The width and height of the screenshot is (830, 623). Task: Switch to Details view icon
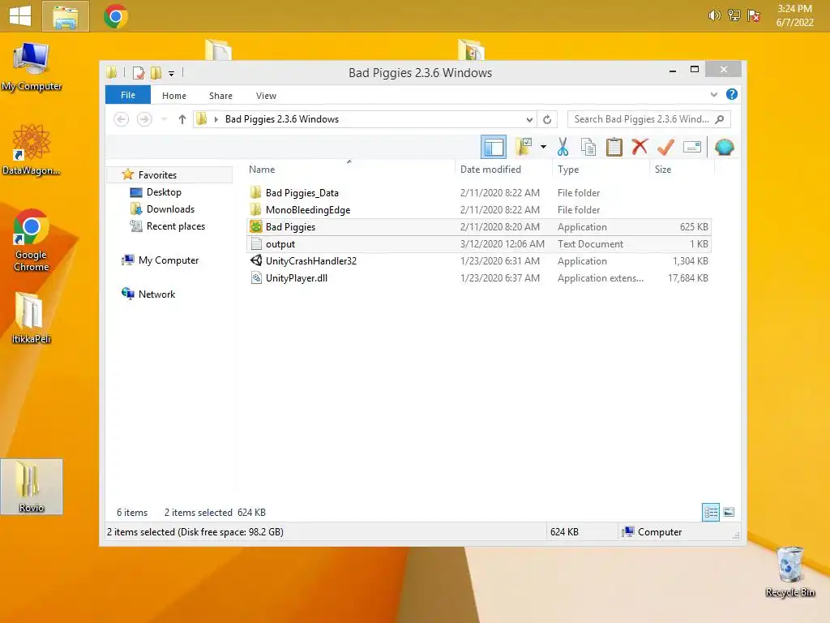710,513
